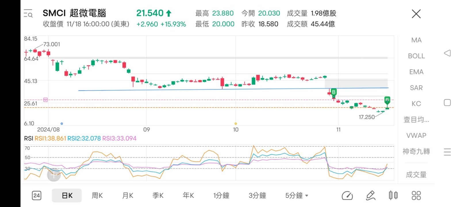The image size is (460, 207).
Task: Tap the change value +2.960 +15.93%
Action: coord(161,24)
